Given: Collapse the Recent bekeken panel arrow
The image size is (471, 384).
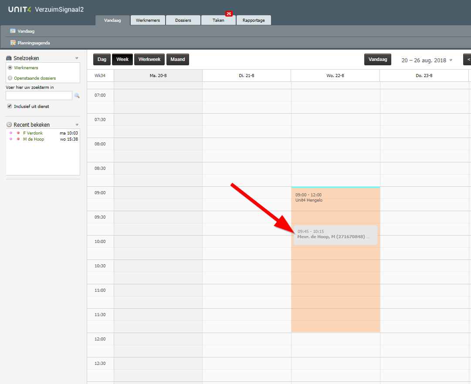Looking at the screenshot, I should point(77,125).
